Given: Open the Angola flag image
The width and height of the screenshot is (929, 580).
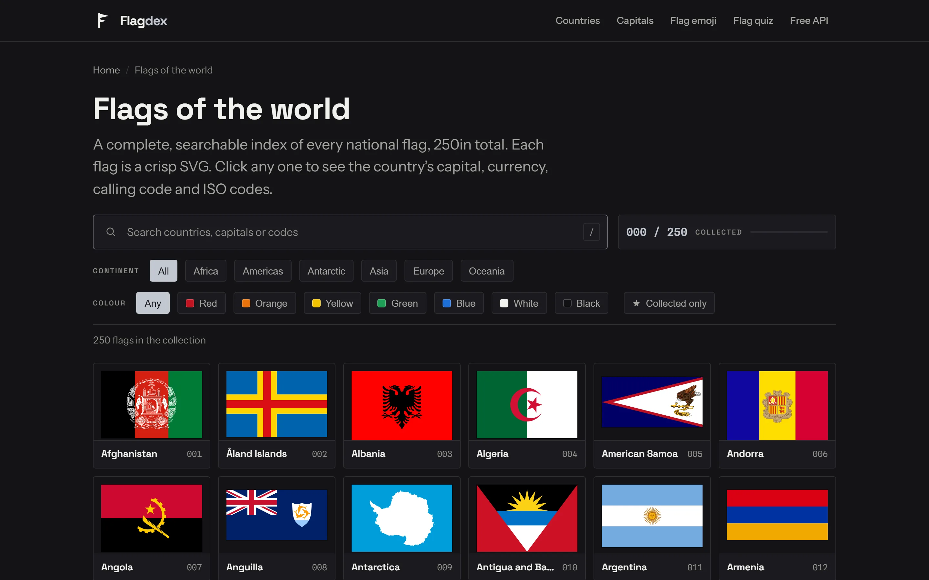Looking at the screenshot, I should pos(151,518).
